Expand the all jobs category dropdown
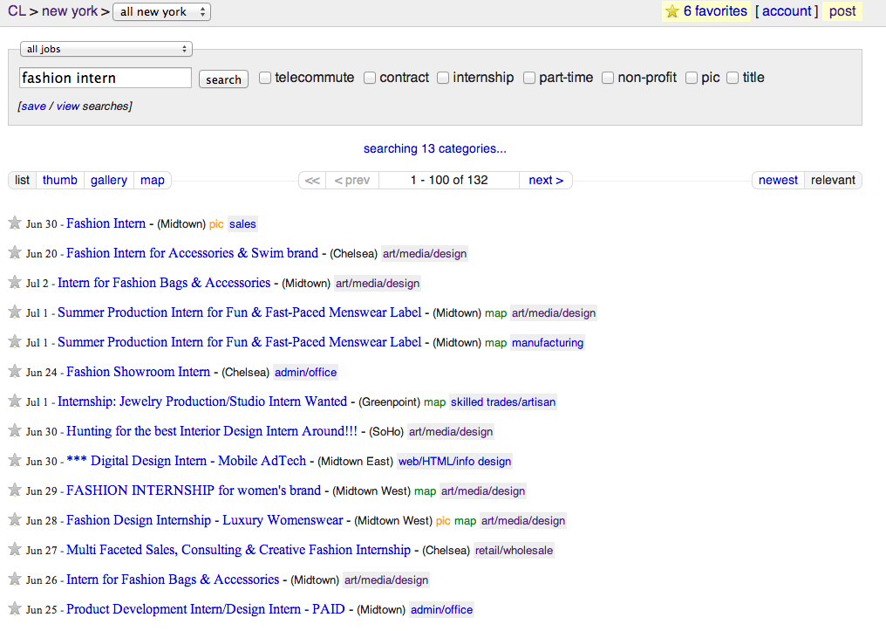886x631 pixels. [106, 50]
